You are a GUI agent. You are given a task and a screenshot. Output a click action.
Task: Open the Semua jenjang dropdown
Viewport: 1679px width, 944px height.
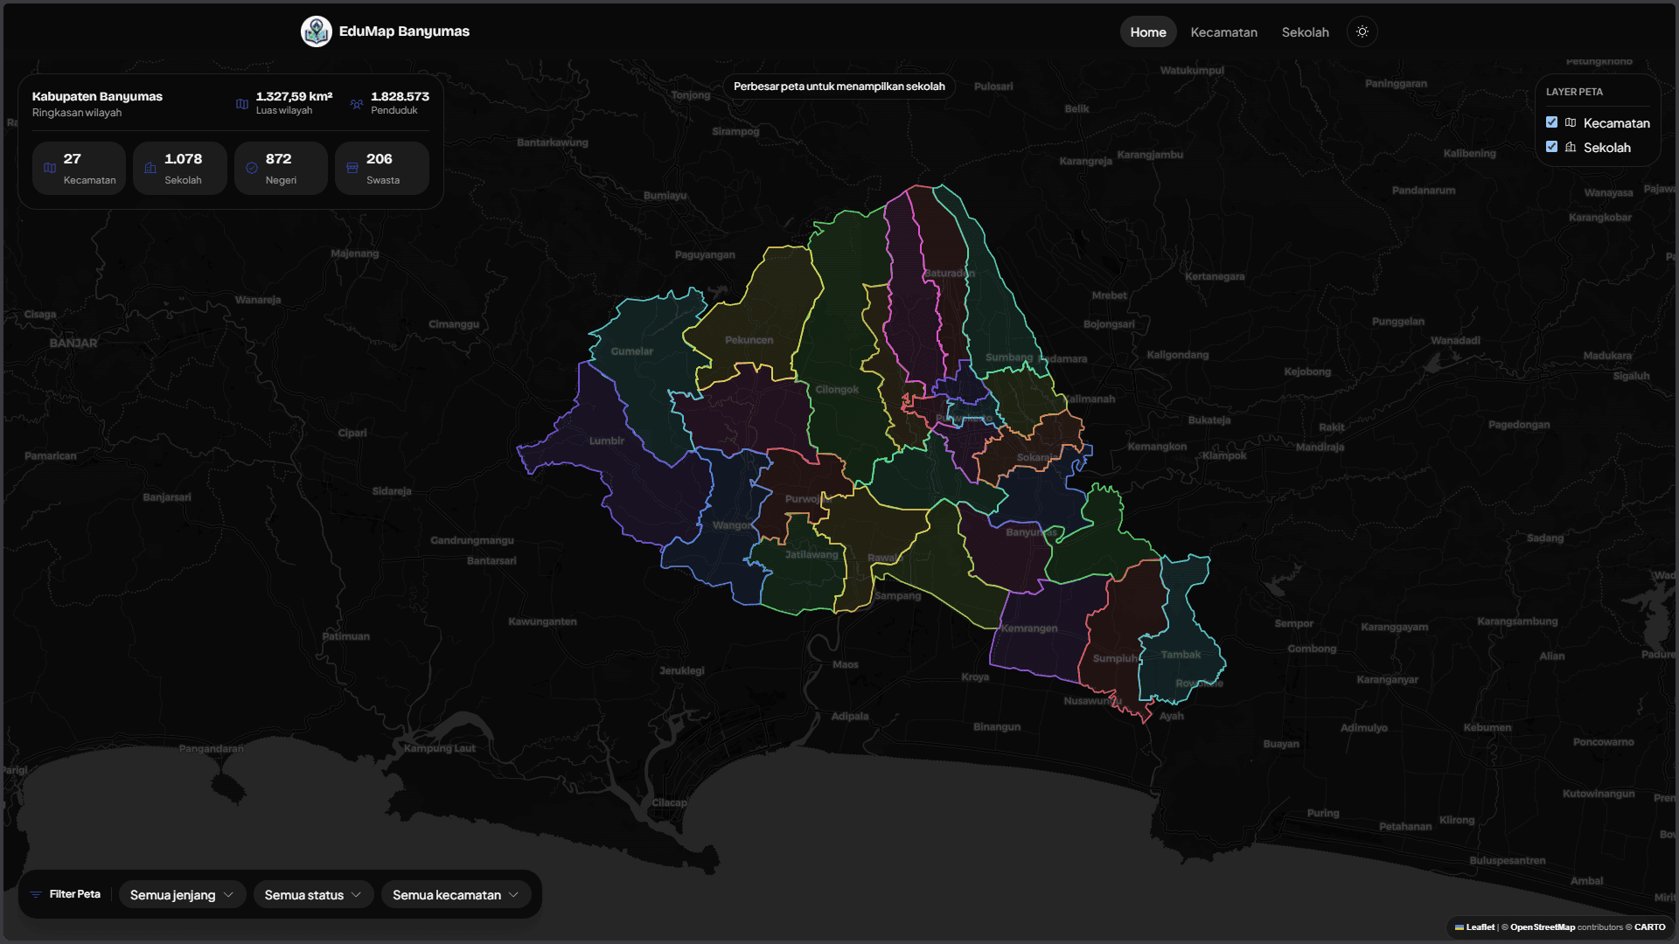182,895
